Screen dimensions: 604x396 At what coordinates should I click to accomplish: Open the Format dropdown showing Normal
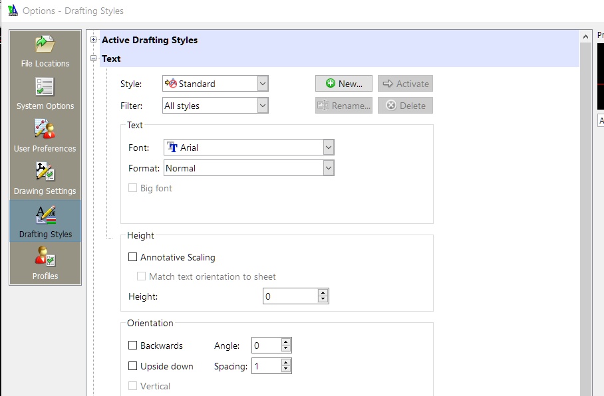[328, 168]
